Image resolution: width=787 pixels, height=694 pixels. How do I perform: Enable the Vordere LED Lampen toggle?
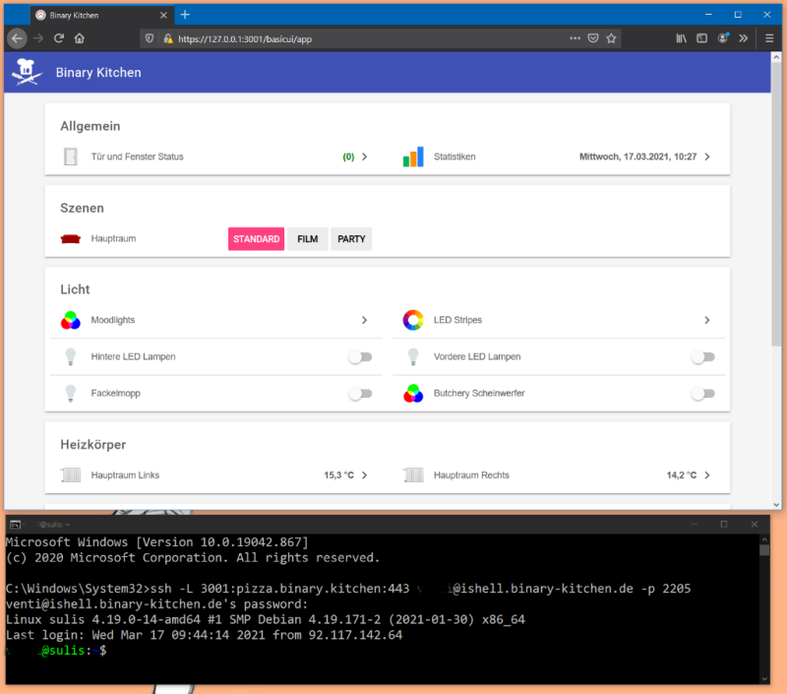703,356
